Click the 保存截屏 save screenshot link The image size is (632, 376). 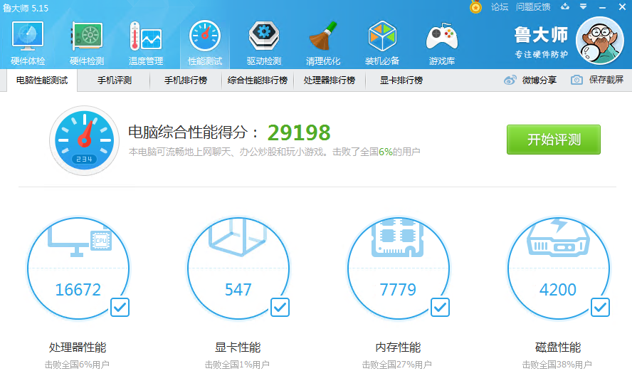pyautogui.click(x=606, y=80)
